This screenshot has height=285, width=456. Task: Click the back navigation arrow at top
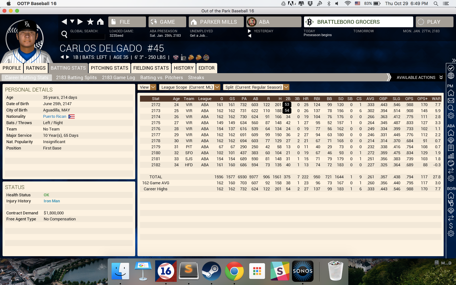tap(64, 22)
